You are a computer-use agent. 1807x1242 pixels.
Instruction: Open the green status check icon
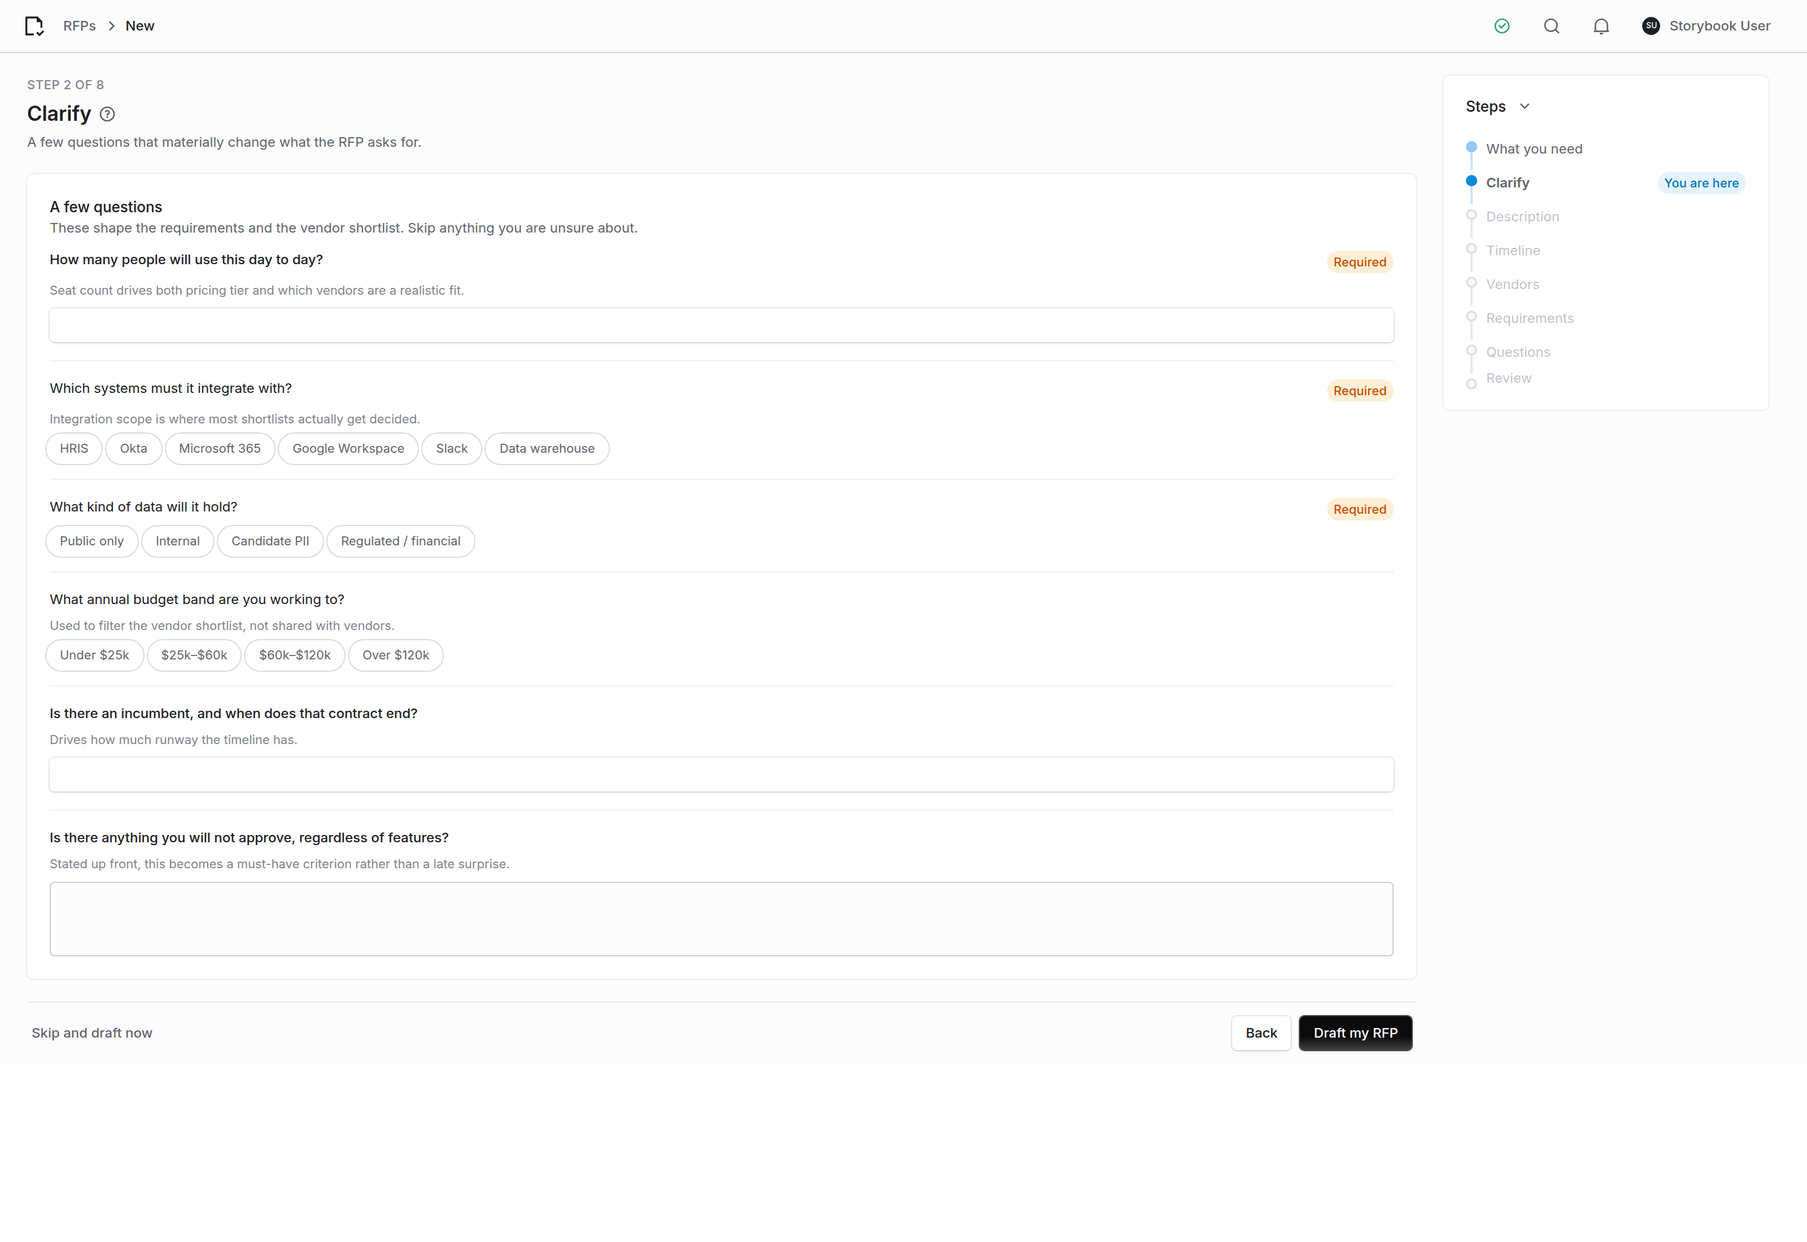(1502, 25)
